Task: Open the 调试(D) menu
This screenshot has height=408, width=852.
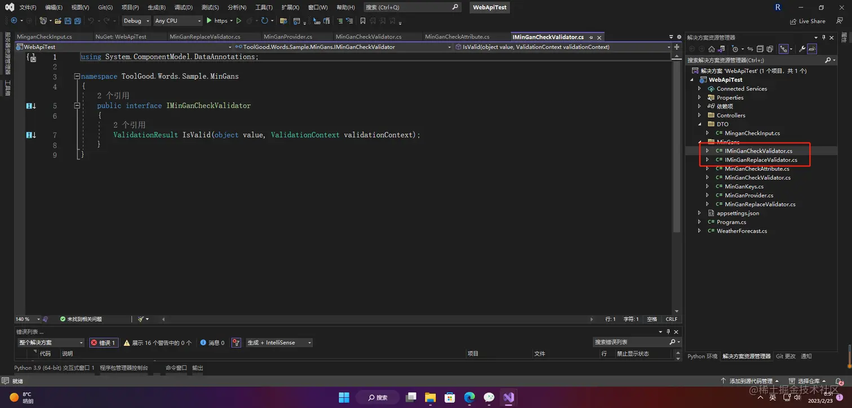Action: tap(183, 7)
